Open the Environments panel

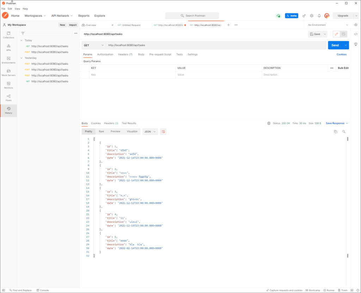point(8,60)
